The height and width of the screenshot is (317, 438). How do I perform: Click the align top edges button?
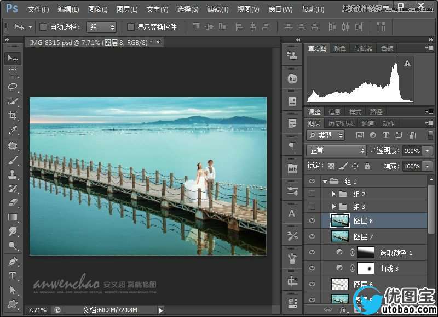[196, 27]
